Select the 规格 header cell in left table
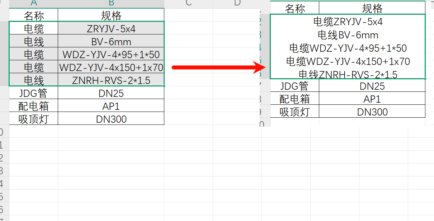434x221 pixels. pos(111,15)
